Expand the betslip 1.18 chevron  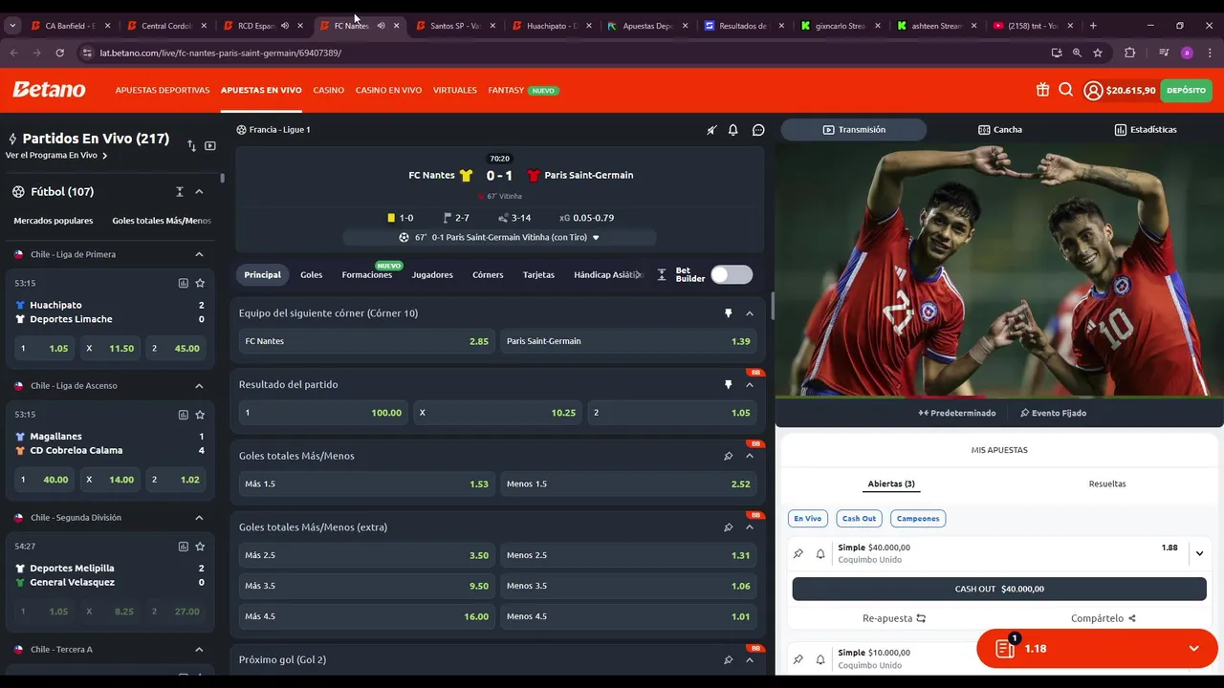tap(1193, 649)
